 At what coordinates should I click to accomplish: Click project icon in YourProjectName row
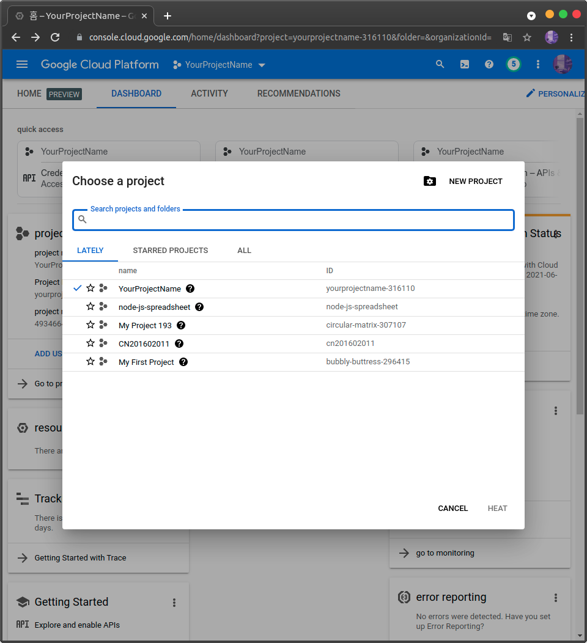103,288
